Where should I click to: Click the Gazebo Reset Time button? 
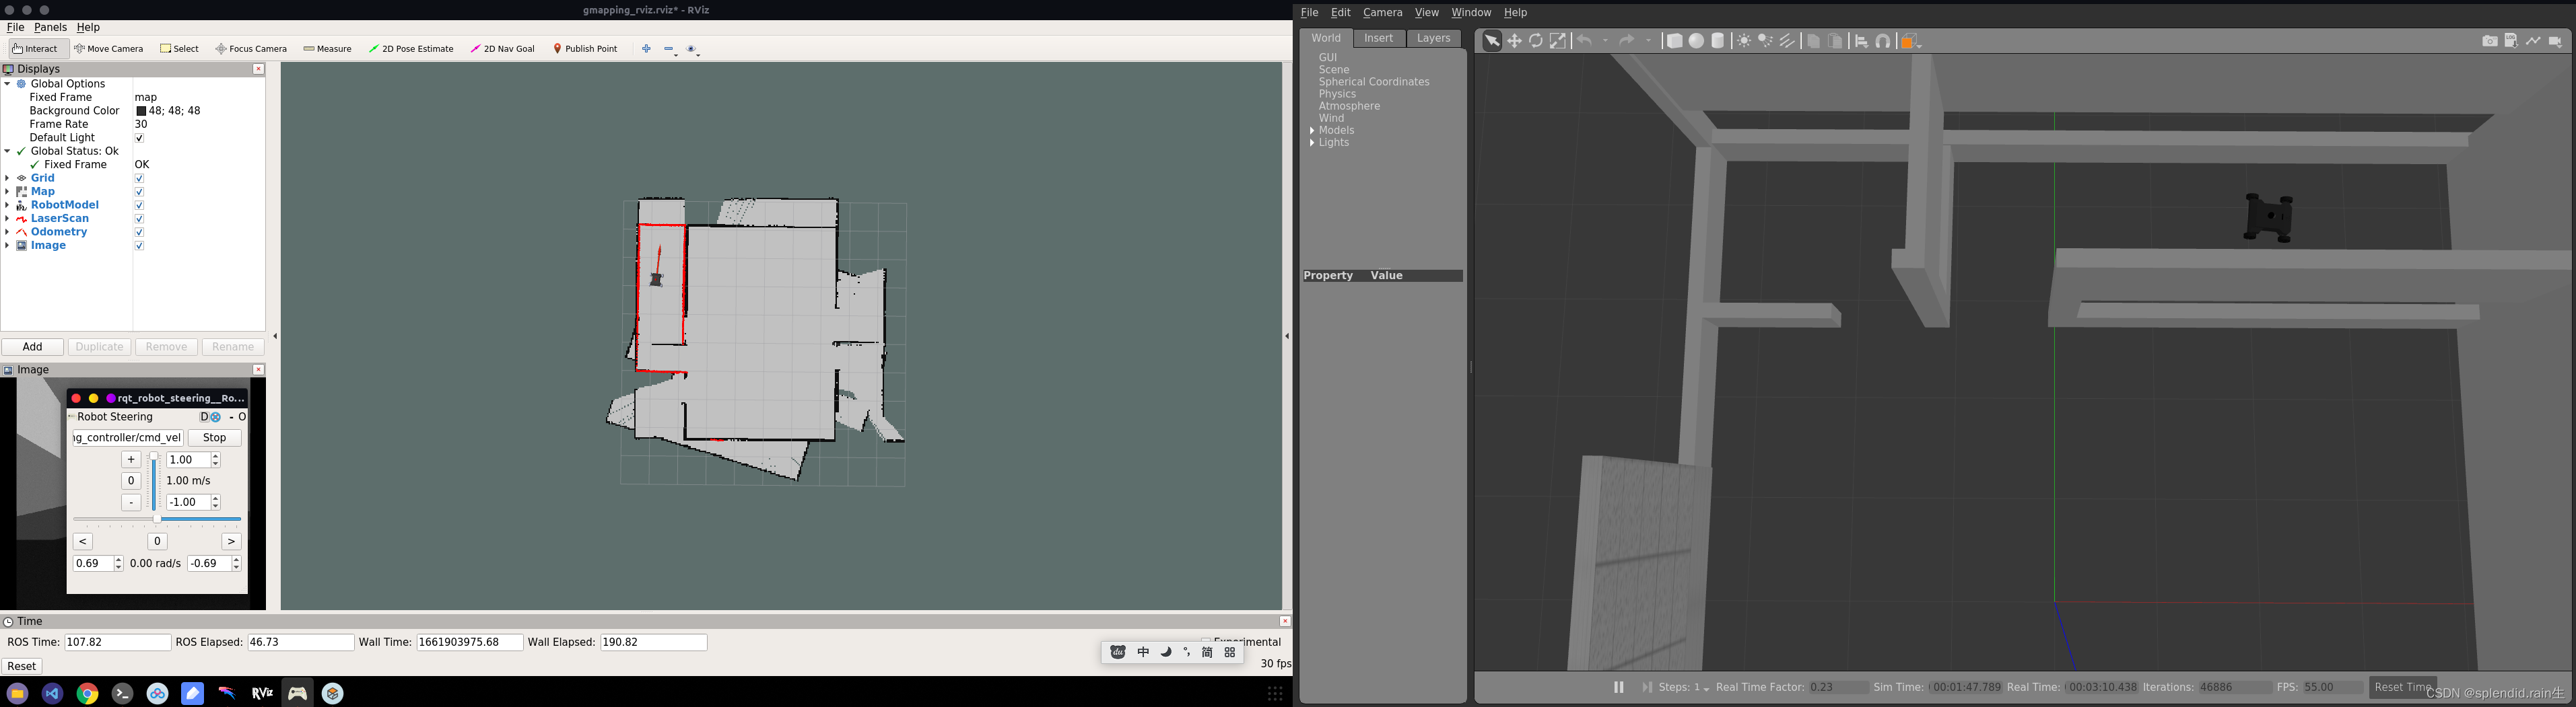click(x=2402, y=687)
